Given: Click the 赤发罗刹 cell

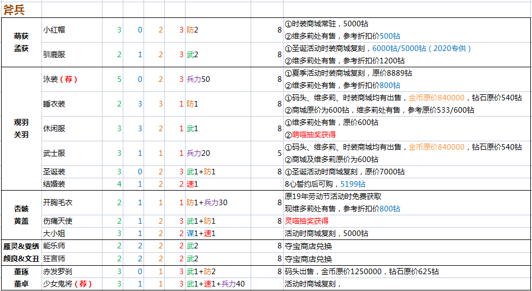Looking at the screenshot, I should [x=72, y=271].
